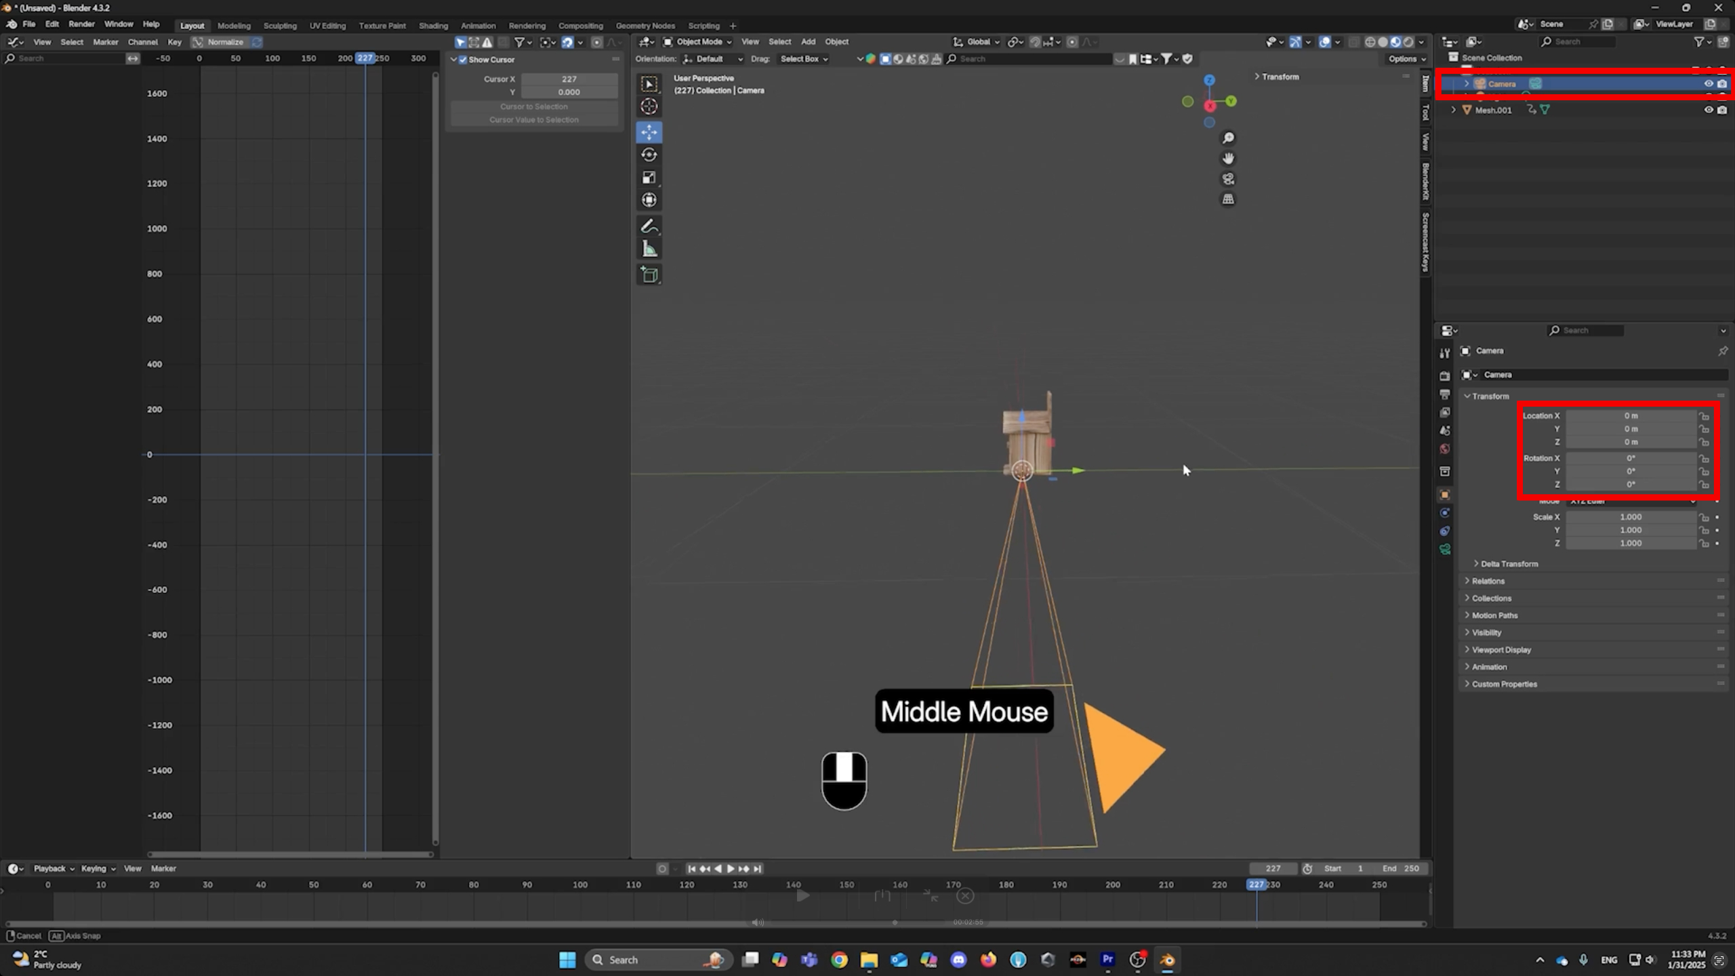Image resolution: width=1735 pixels, height=976 pixels.
Task: Select the Rotate tool in the viewport toolbar
Action: click(x=649, y=155)
